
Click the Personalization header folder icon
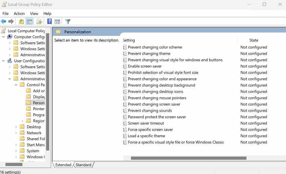click(x=58, y=32)
